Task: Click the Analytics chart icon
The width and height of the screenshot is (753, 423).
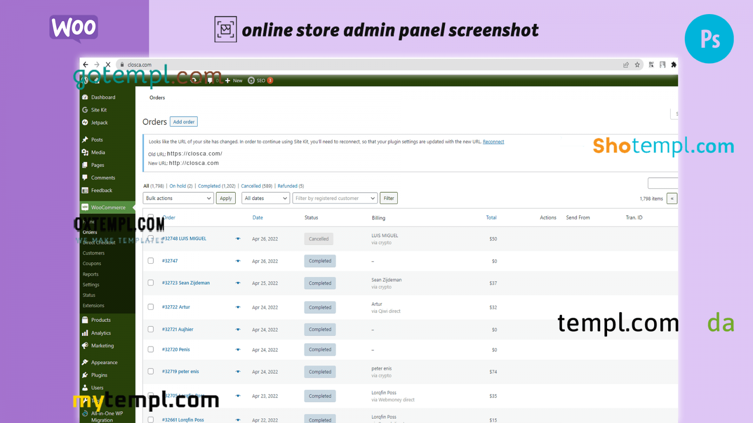Action: tap(85, 333)
